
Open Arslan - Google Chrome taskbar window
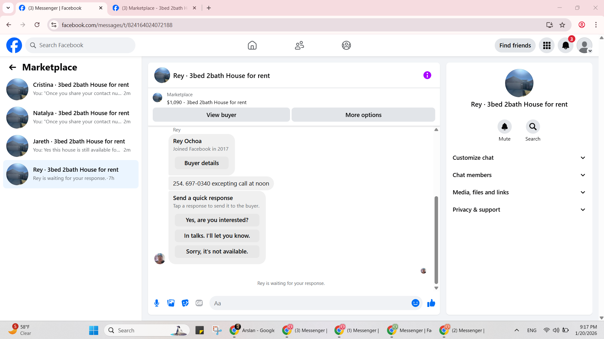coord(253,331)
